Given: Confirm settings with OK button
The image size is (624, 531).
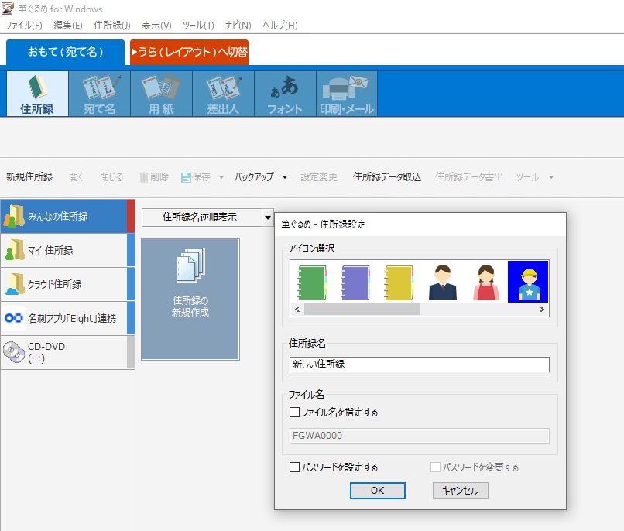Looking at the screenshot, I should 377,491.
